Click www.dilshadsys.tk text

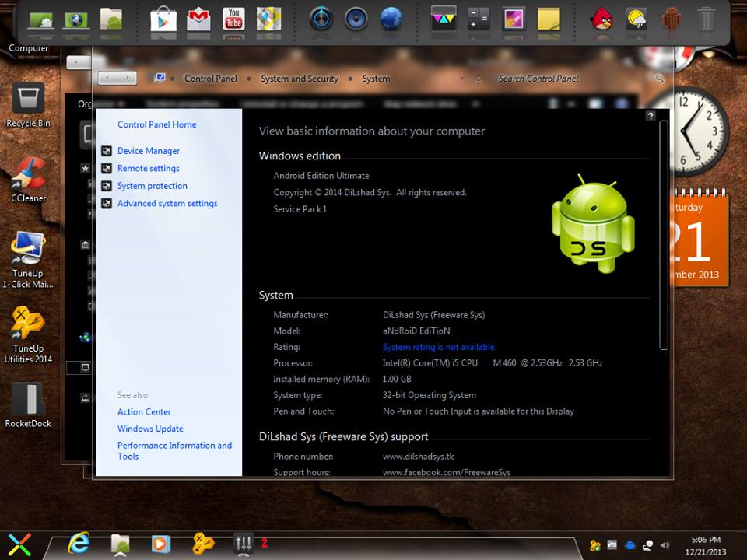(x=418, y=457)
